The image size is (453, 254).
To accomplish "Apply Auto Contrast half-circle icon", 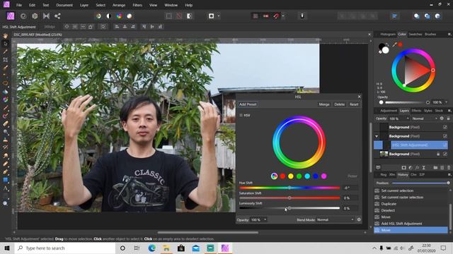I will 108,16.
